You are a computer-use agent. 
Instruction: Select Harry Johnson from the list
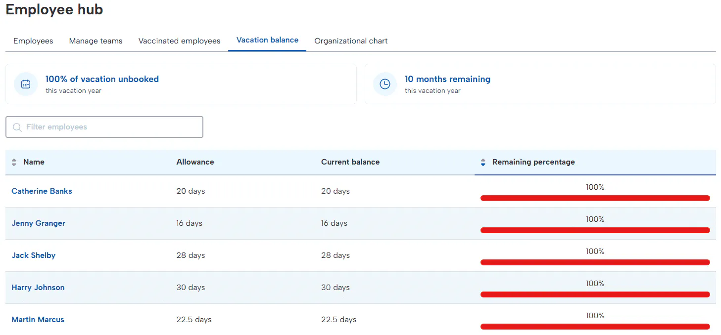pos(38,288)
